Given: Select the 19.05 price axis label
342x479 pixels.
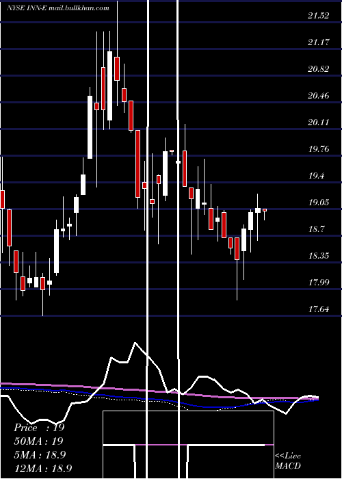Looking at the screenshot, I should pyautogui.click(x=319, y=203).
